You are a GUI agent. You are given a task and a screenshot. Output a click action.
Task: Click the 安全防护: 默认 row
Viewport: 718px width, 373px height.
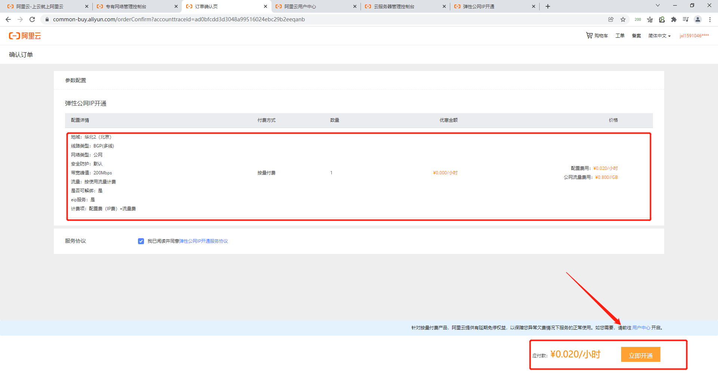point(87,164)
